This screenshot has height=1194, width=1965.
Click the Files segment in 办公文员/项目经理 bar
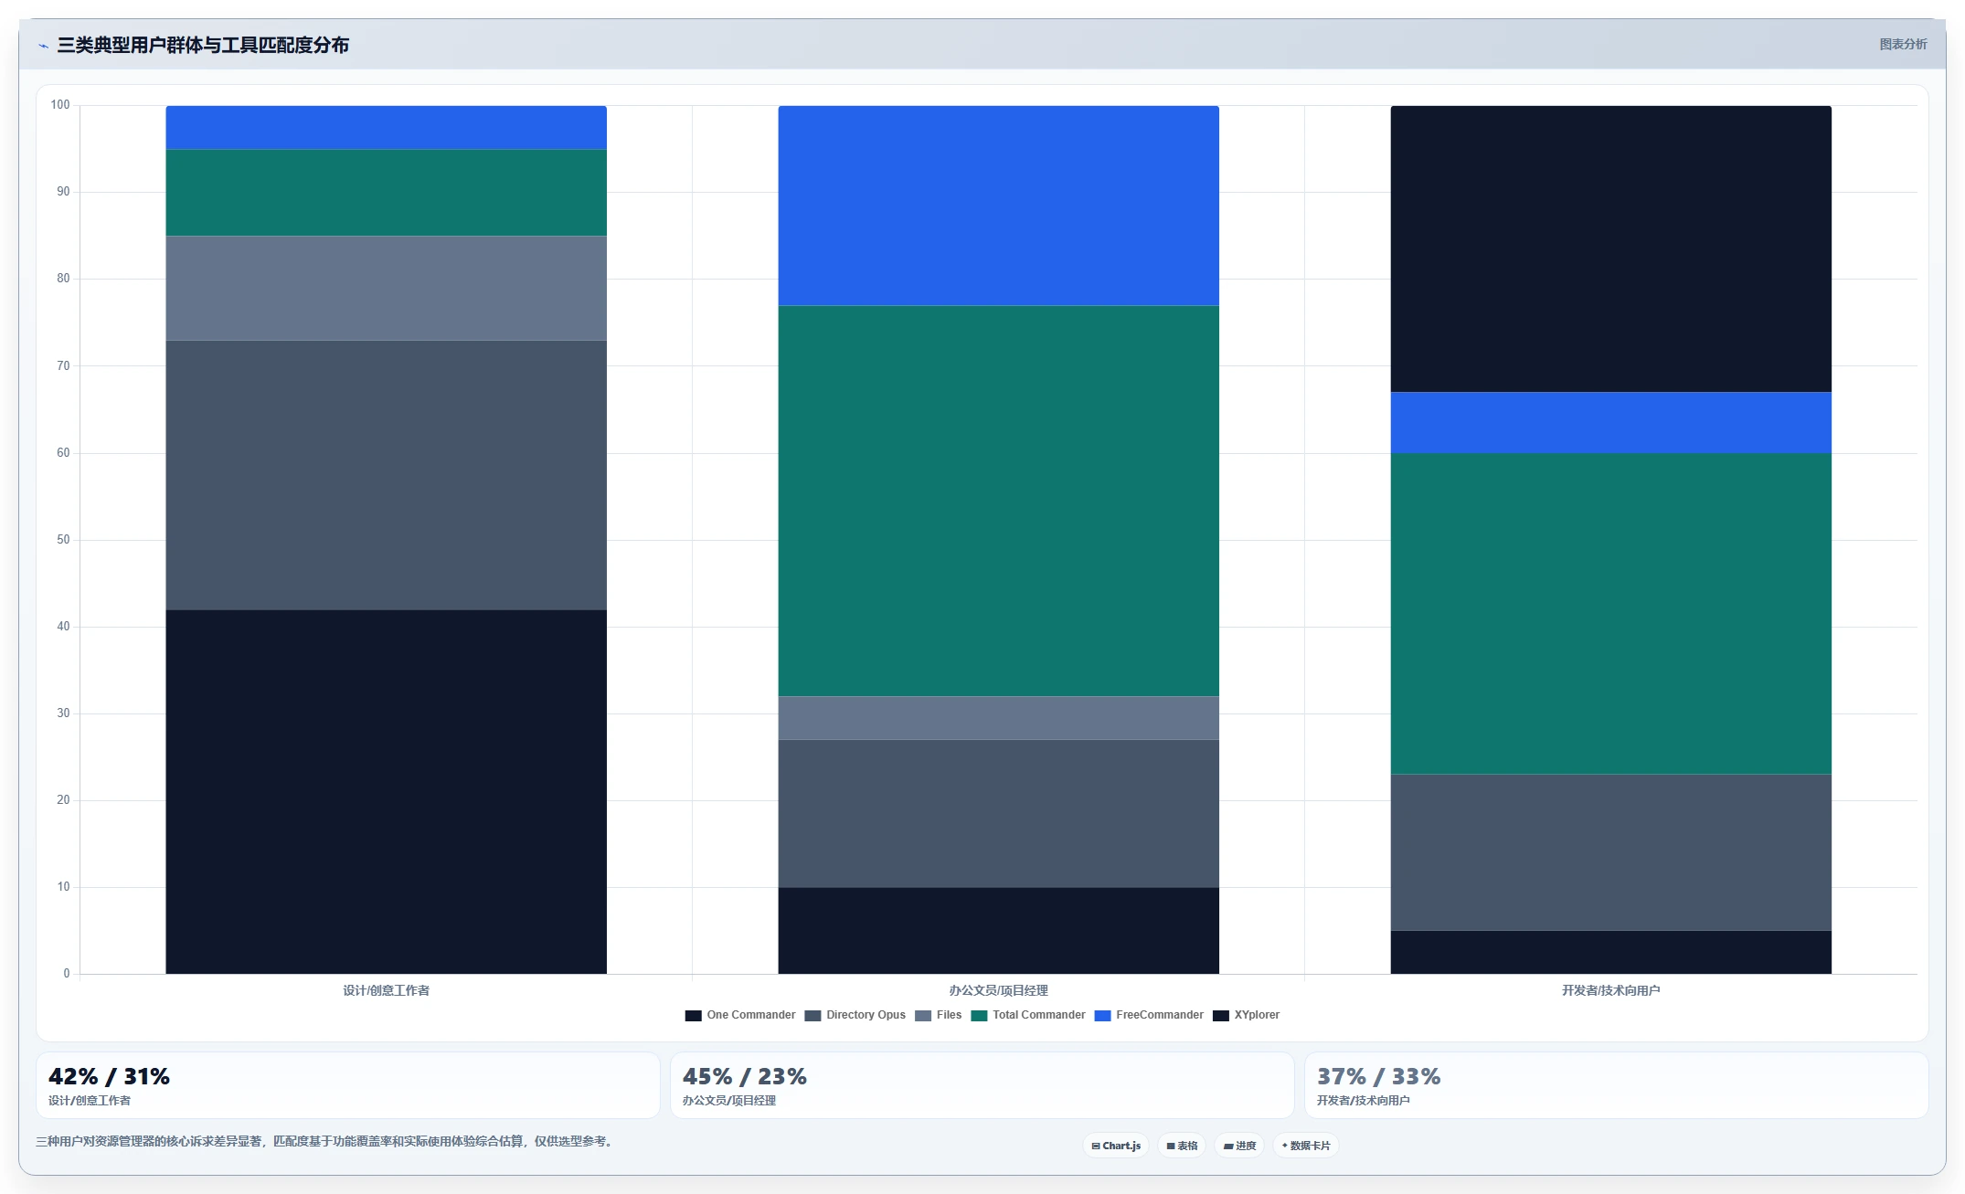tap(998, 718)
